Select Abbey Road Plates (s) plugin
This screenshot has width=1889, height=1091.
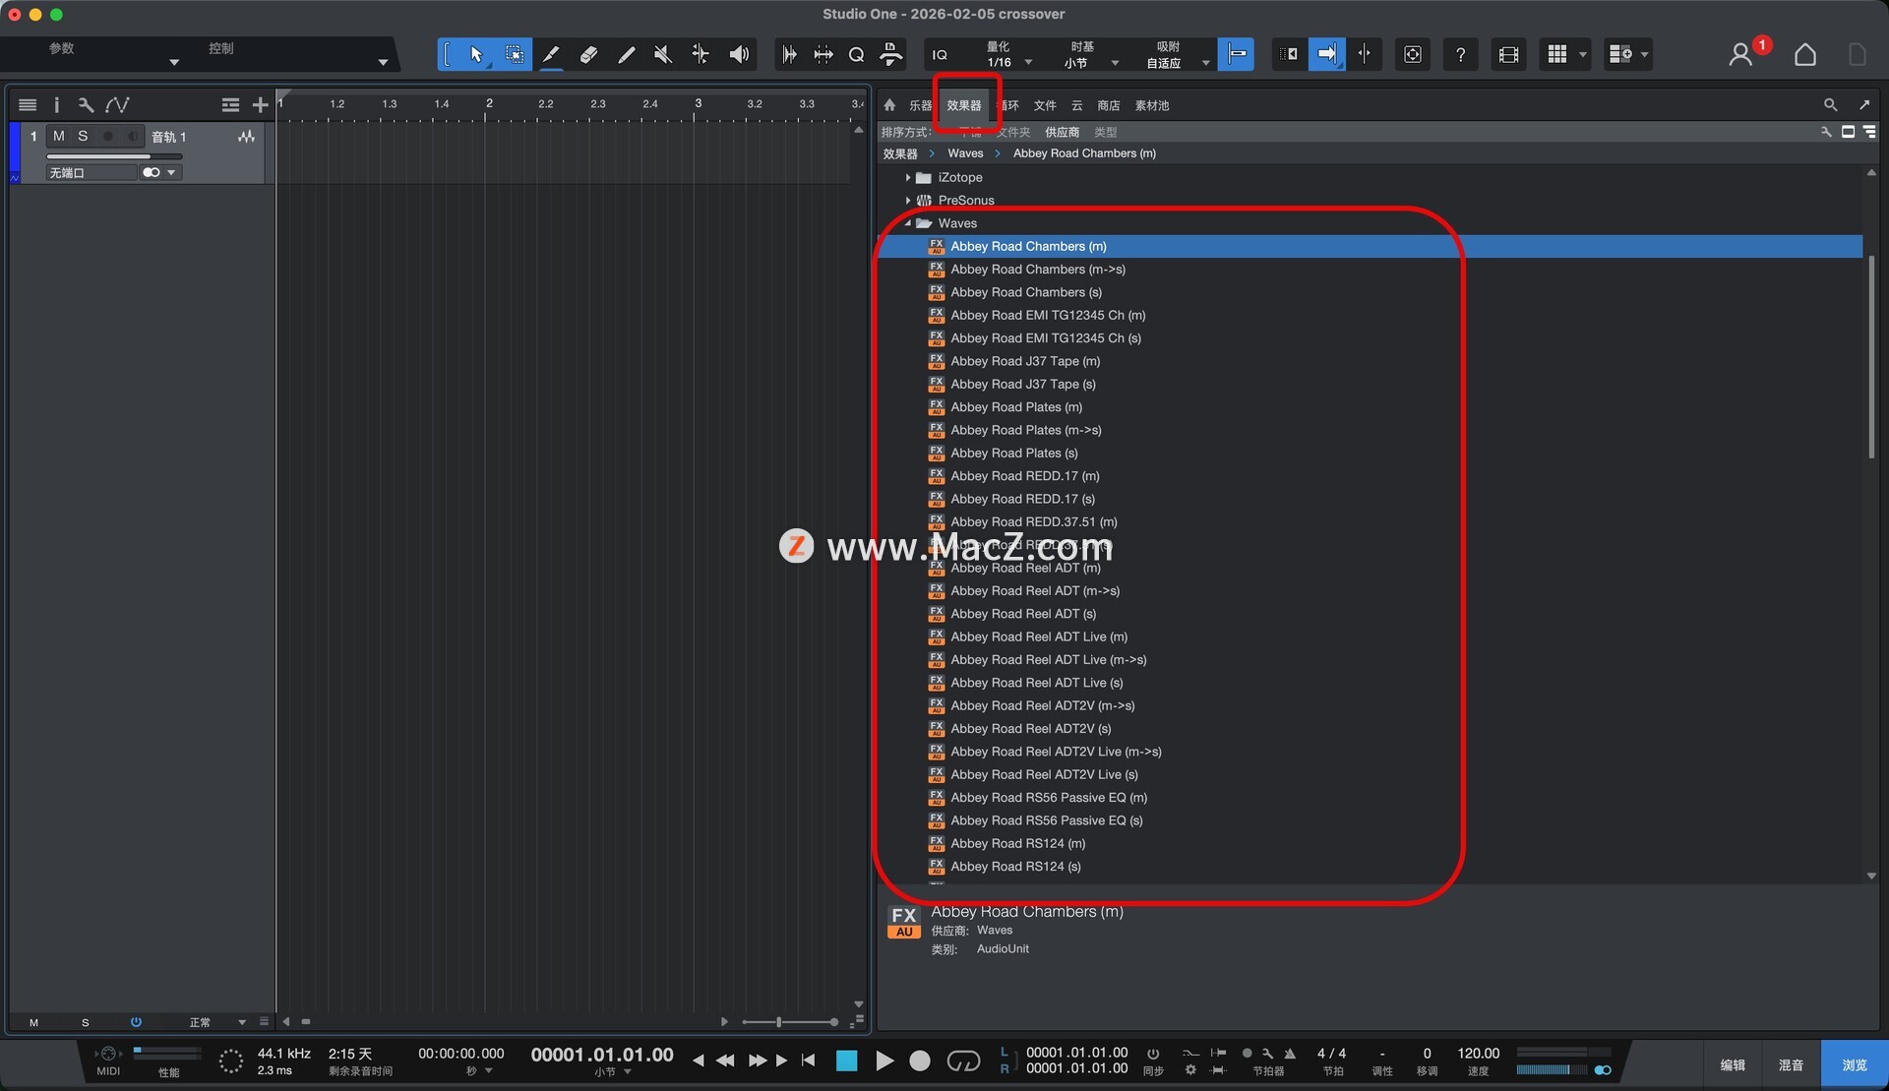coord(1013,453)
